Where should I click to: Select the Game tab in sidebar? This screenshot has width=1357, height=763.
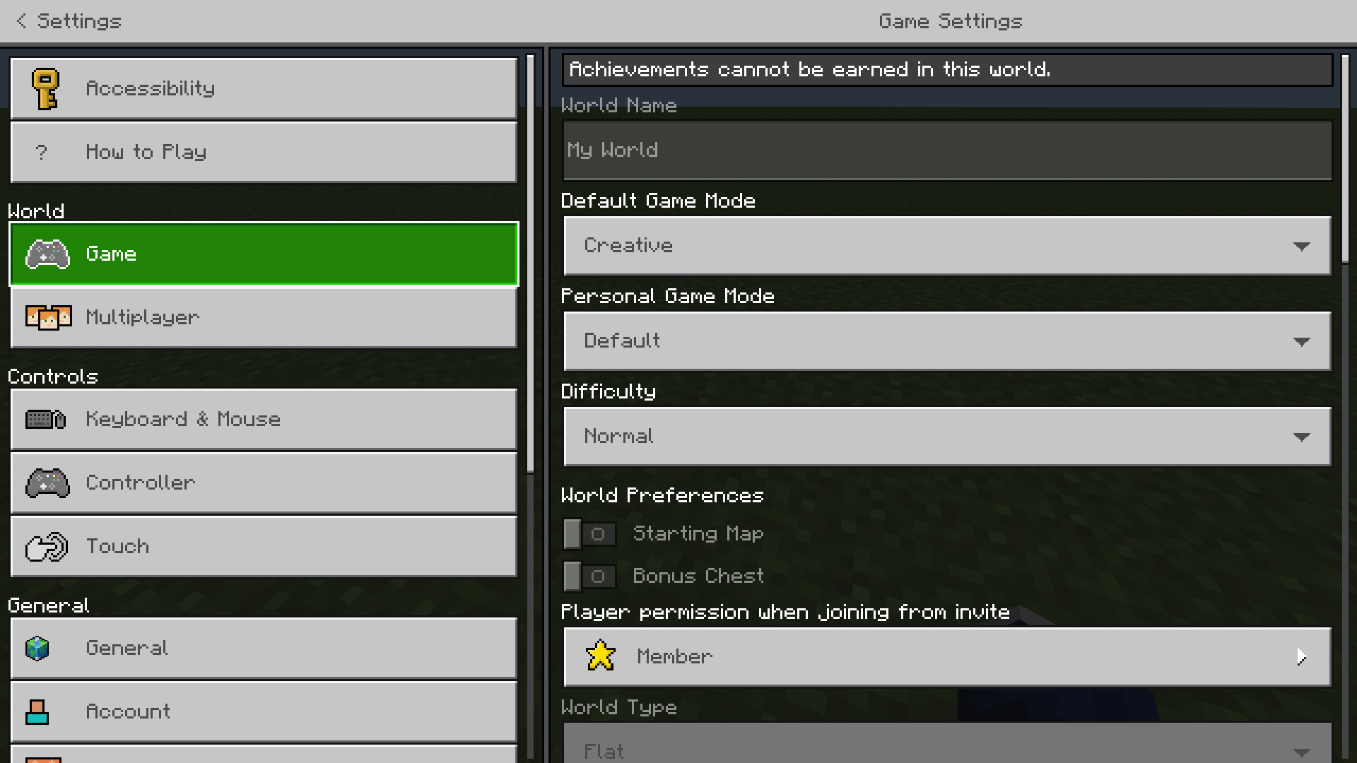tap(264, 254)
